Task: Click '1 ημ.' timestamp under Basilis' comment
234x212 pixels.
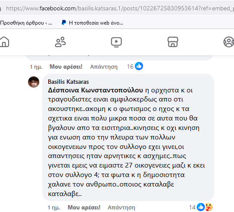Action: click(54, 208)
